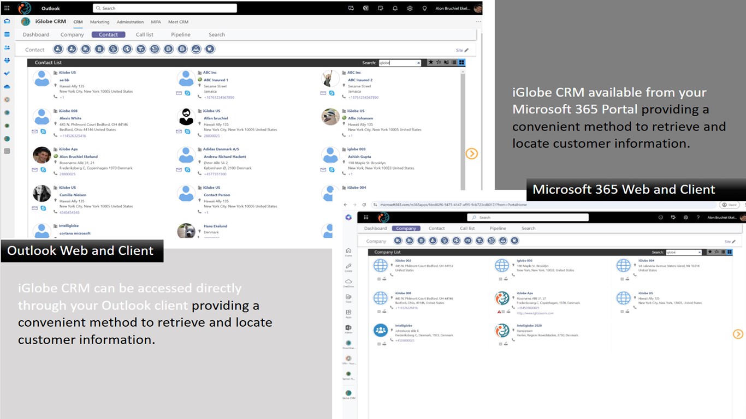Screen dimensions: 746x419
Task: Click the first icon in the Contact toolbar
Action: (x=58, y=49)
